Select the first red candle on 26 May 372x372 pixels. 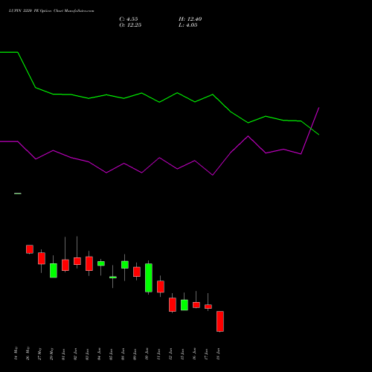pyautogui.click(x=30, y=249)
